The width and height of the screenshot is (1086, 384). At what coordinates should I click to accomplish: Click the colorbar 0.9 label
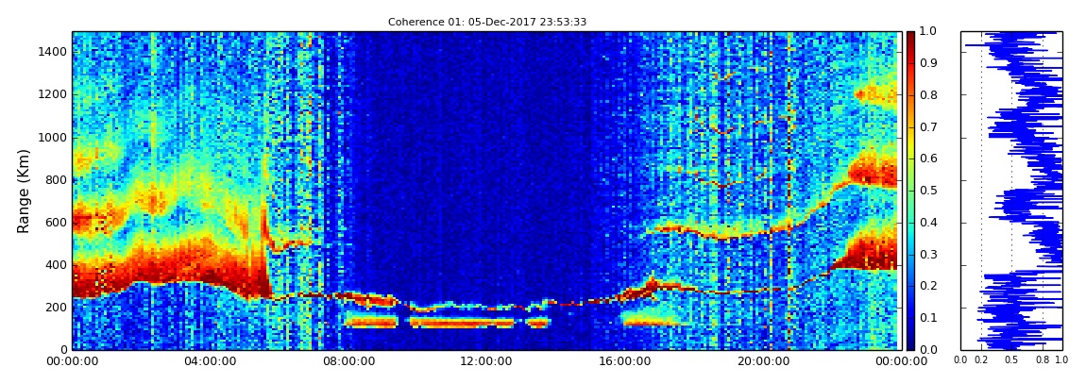click(926, 63)
